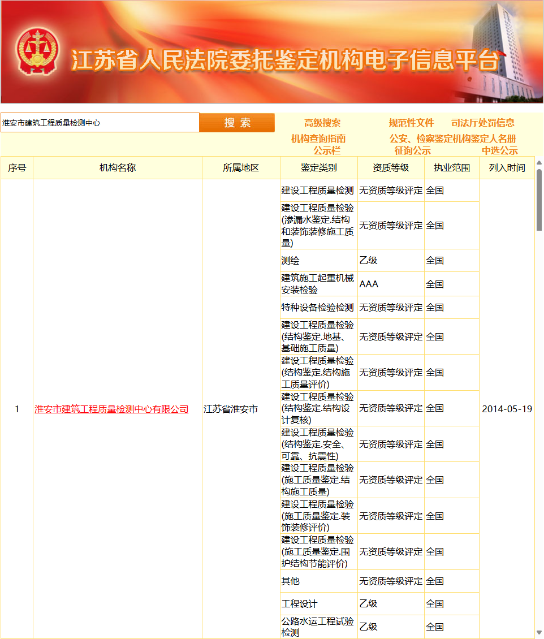Click the 机构名称 column header

118,167
